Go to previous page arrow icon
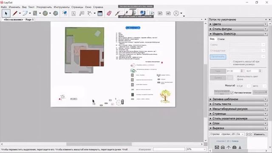 (x=160, y=13)
